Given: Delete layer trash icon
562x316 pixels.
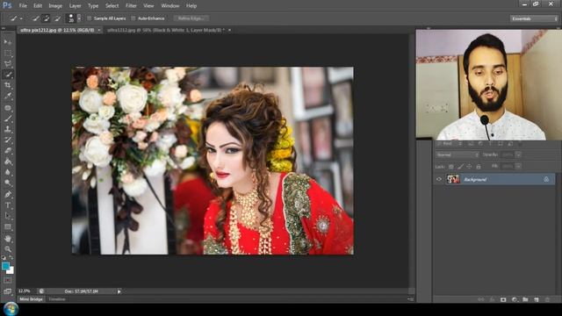Looking at the screenshot, I should click(x=547, y=299).
